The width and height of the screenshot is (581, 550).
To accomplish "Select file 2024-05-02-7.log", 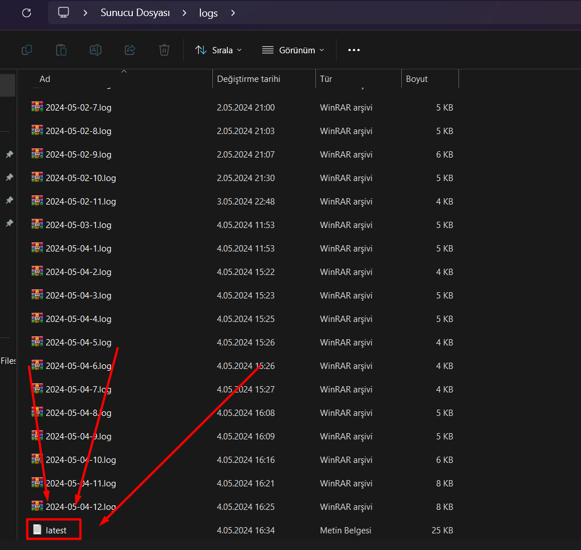I will tap(78, 108).
